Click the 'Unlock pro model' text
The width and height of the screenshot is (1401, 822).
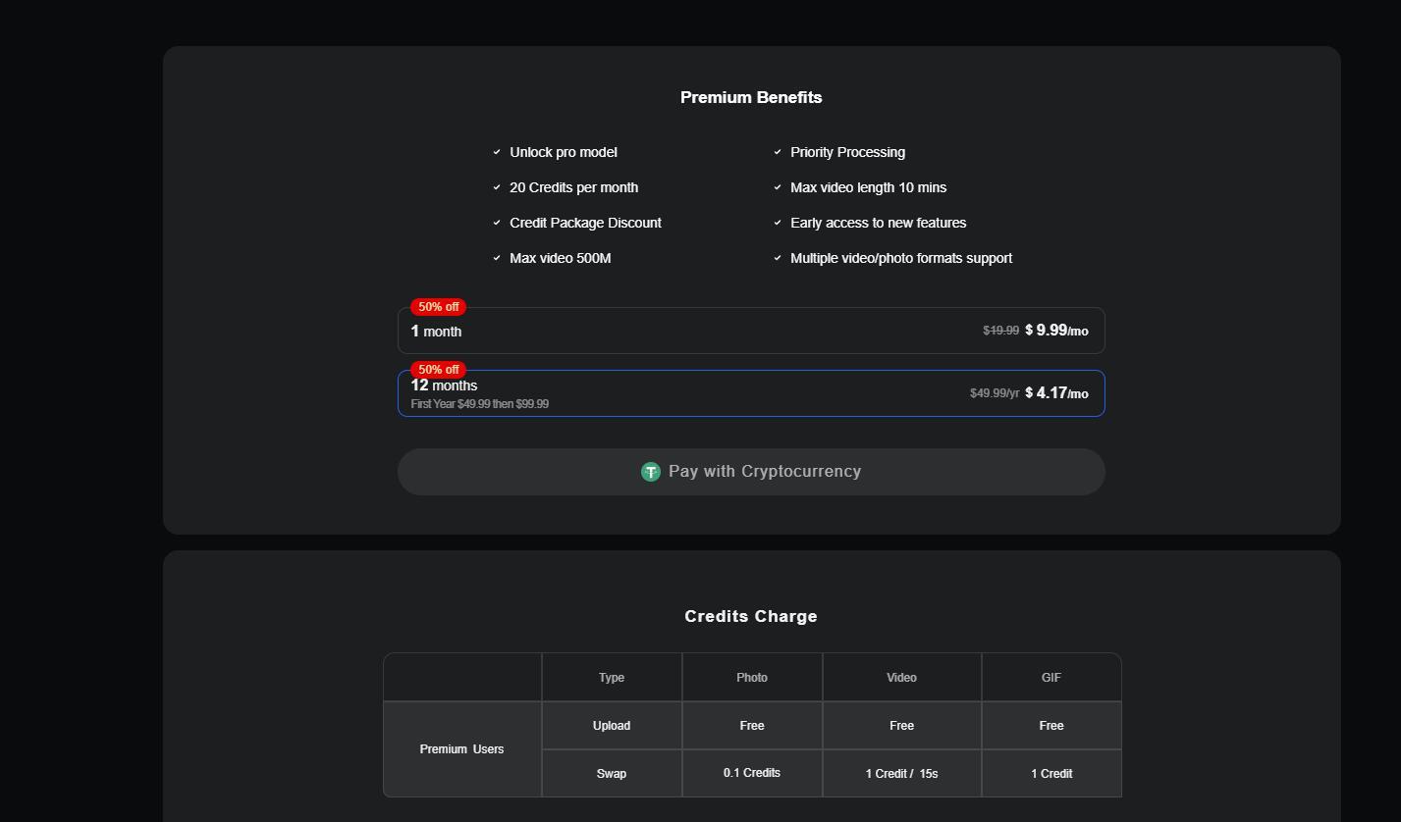tap(564, 152)
